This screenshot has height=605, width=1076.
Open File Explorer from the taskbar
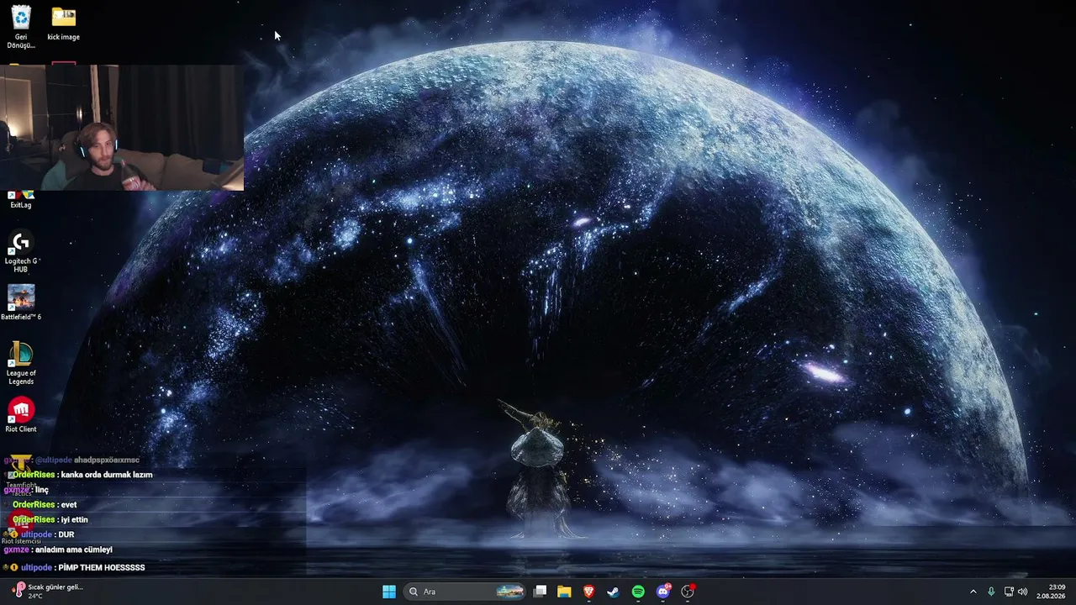pyautogui.click(x=564, y=592)
